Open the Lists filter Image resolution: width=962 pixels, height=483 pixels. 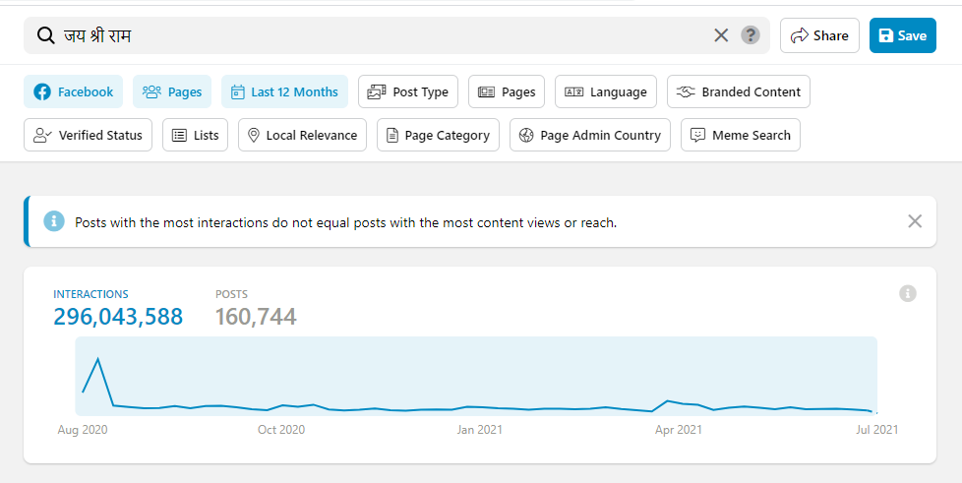195,135
